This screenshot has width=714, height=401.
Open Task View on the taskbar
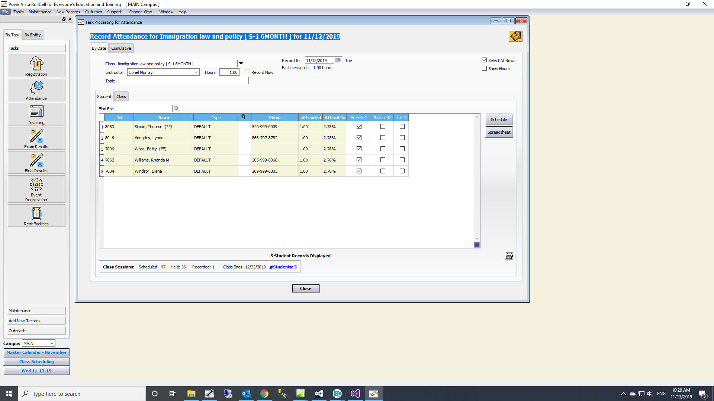(173, 394)
